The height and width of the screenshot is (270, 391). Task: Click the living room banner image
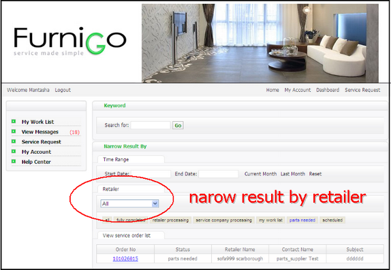[x=260, y=43]
